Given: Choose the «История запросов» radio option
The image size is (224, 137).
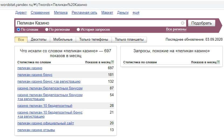Looking at the screenshot, I should coord(78,30).
